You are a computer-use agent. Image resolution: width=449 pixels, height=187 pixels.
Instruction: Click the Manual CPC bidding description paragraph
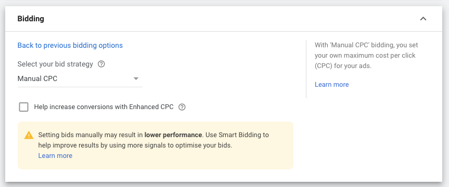tap(366, 55)
